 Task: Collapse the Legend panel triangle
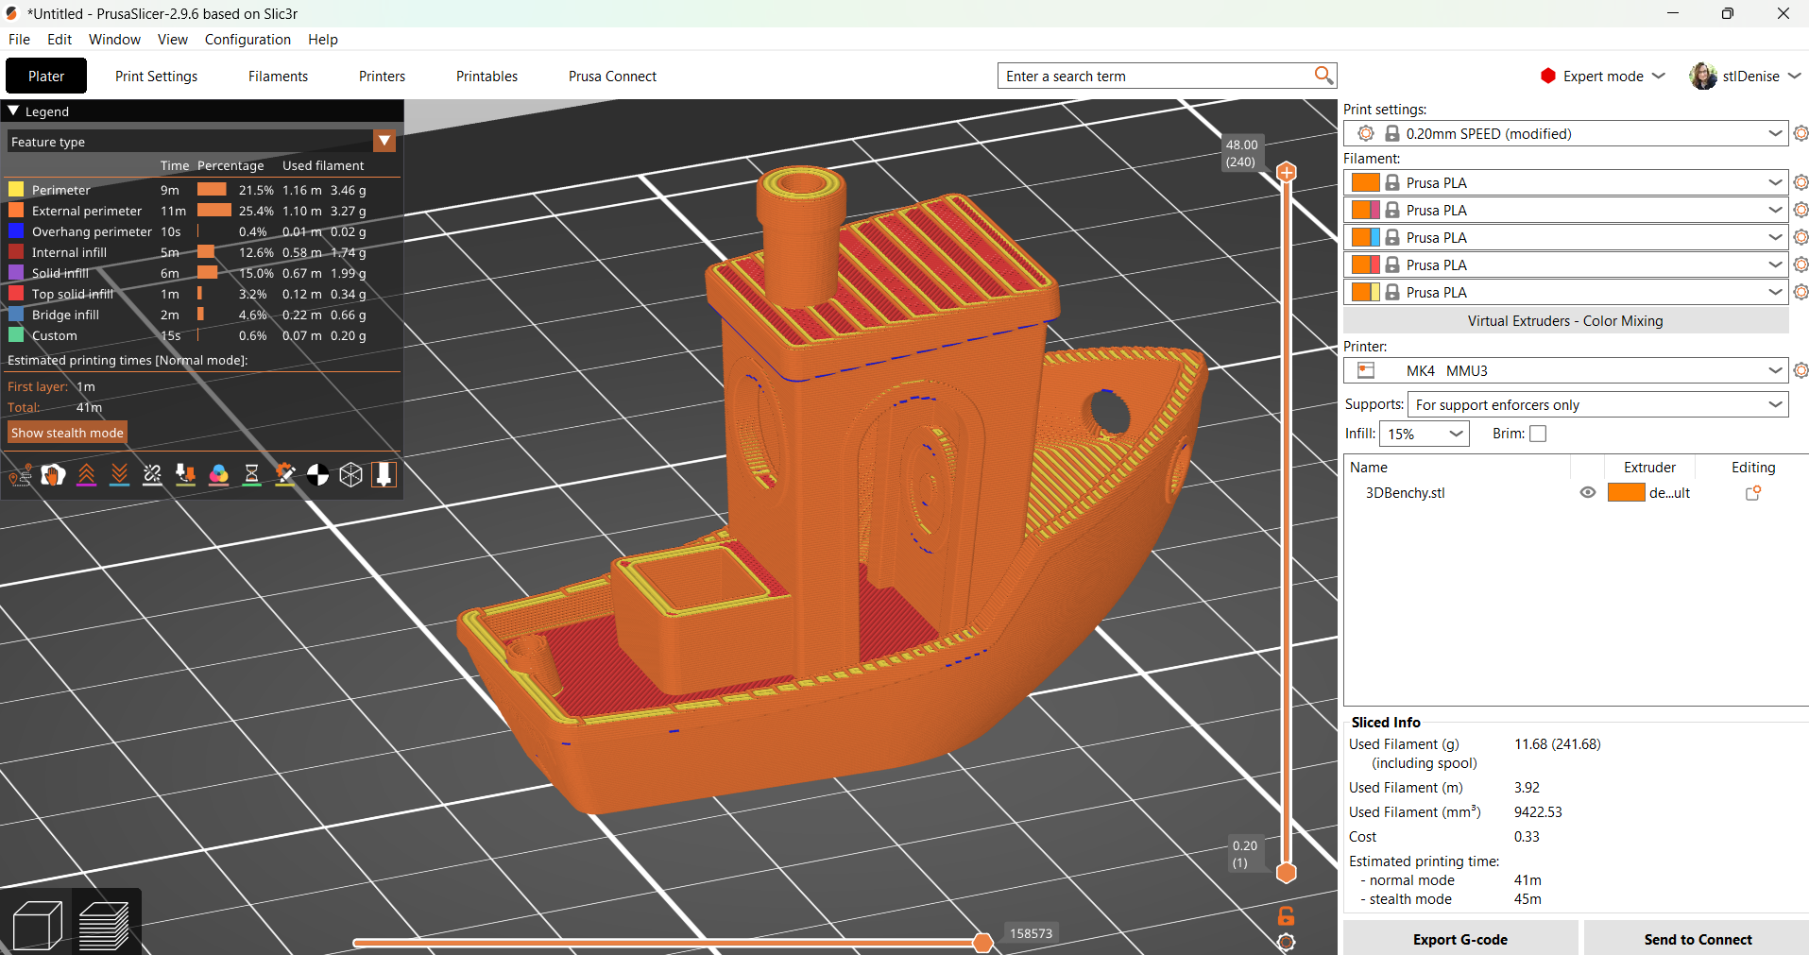[x=13, y=111]
